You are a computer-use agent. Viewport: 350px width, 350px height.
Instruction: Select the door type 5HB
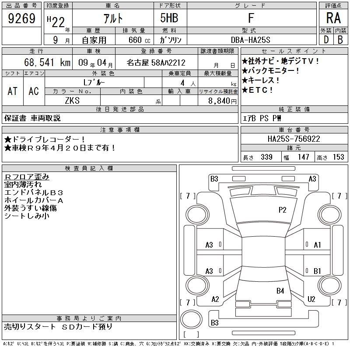[x=169, y=18]
